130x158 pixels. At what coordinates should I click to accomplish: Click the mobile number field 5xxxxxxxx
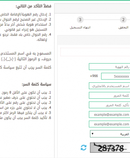(x=116, y=76)
